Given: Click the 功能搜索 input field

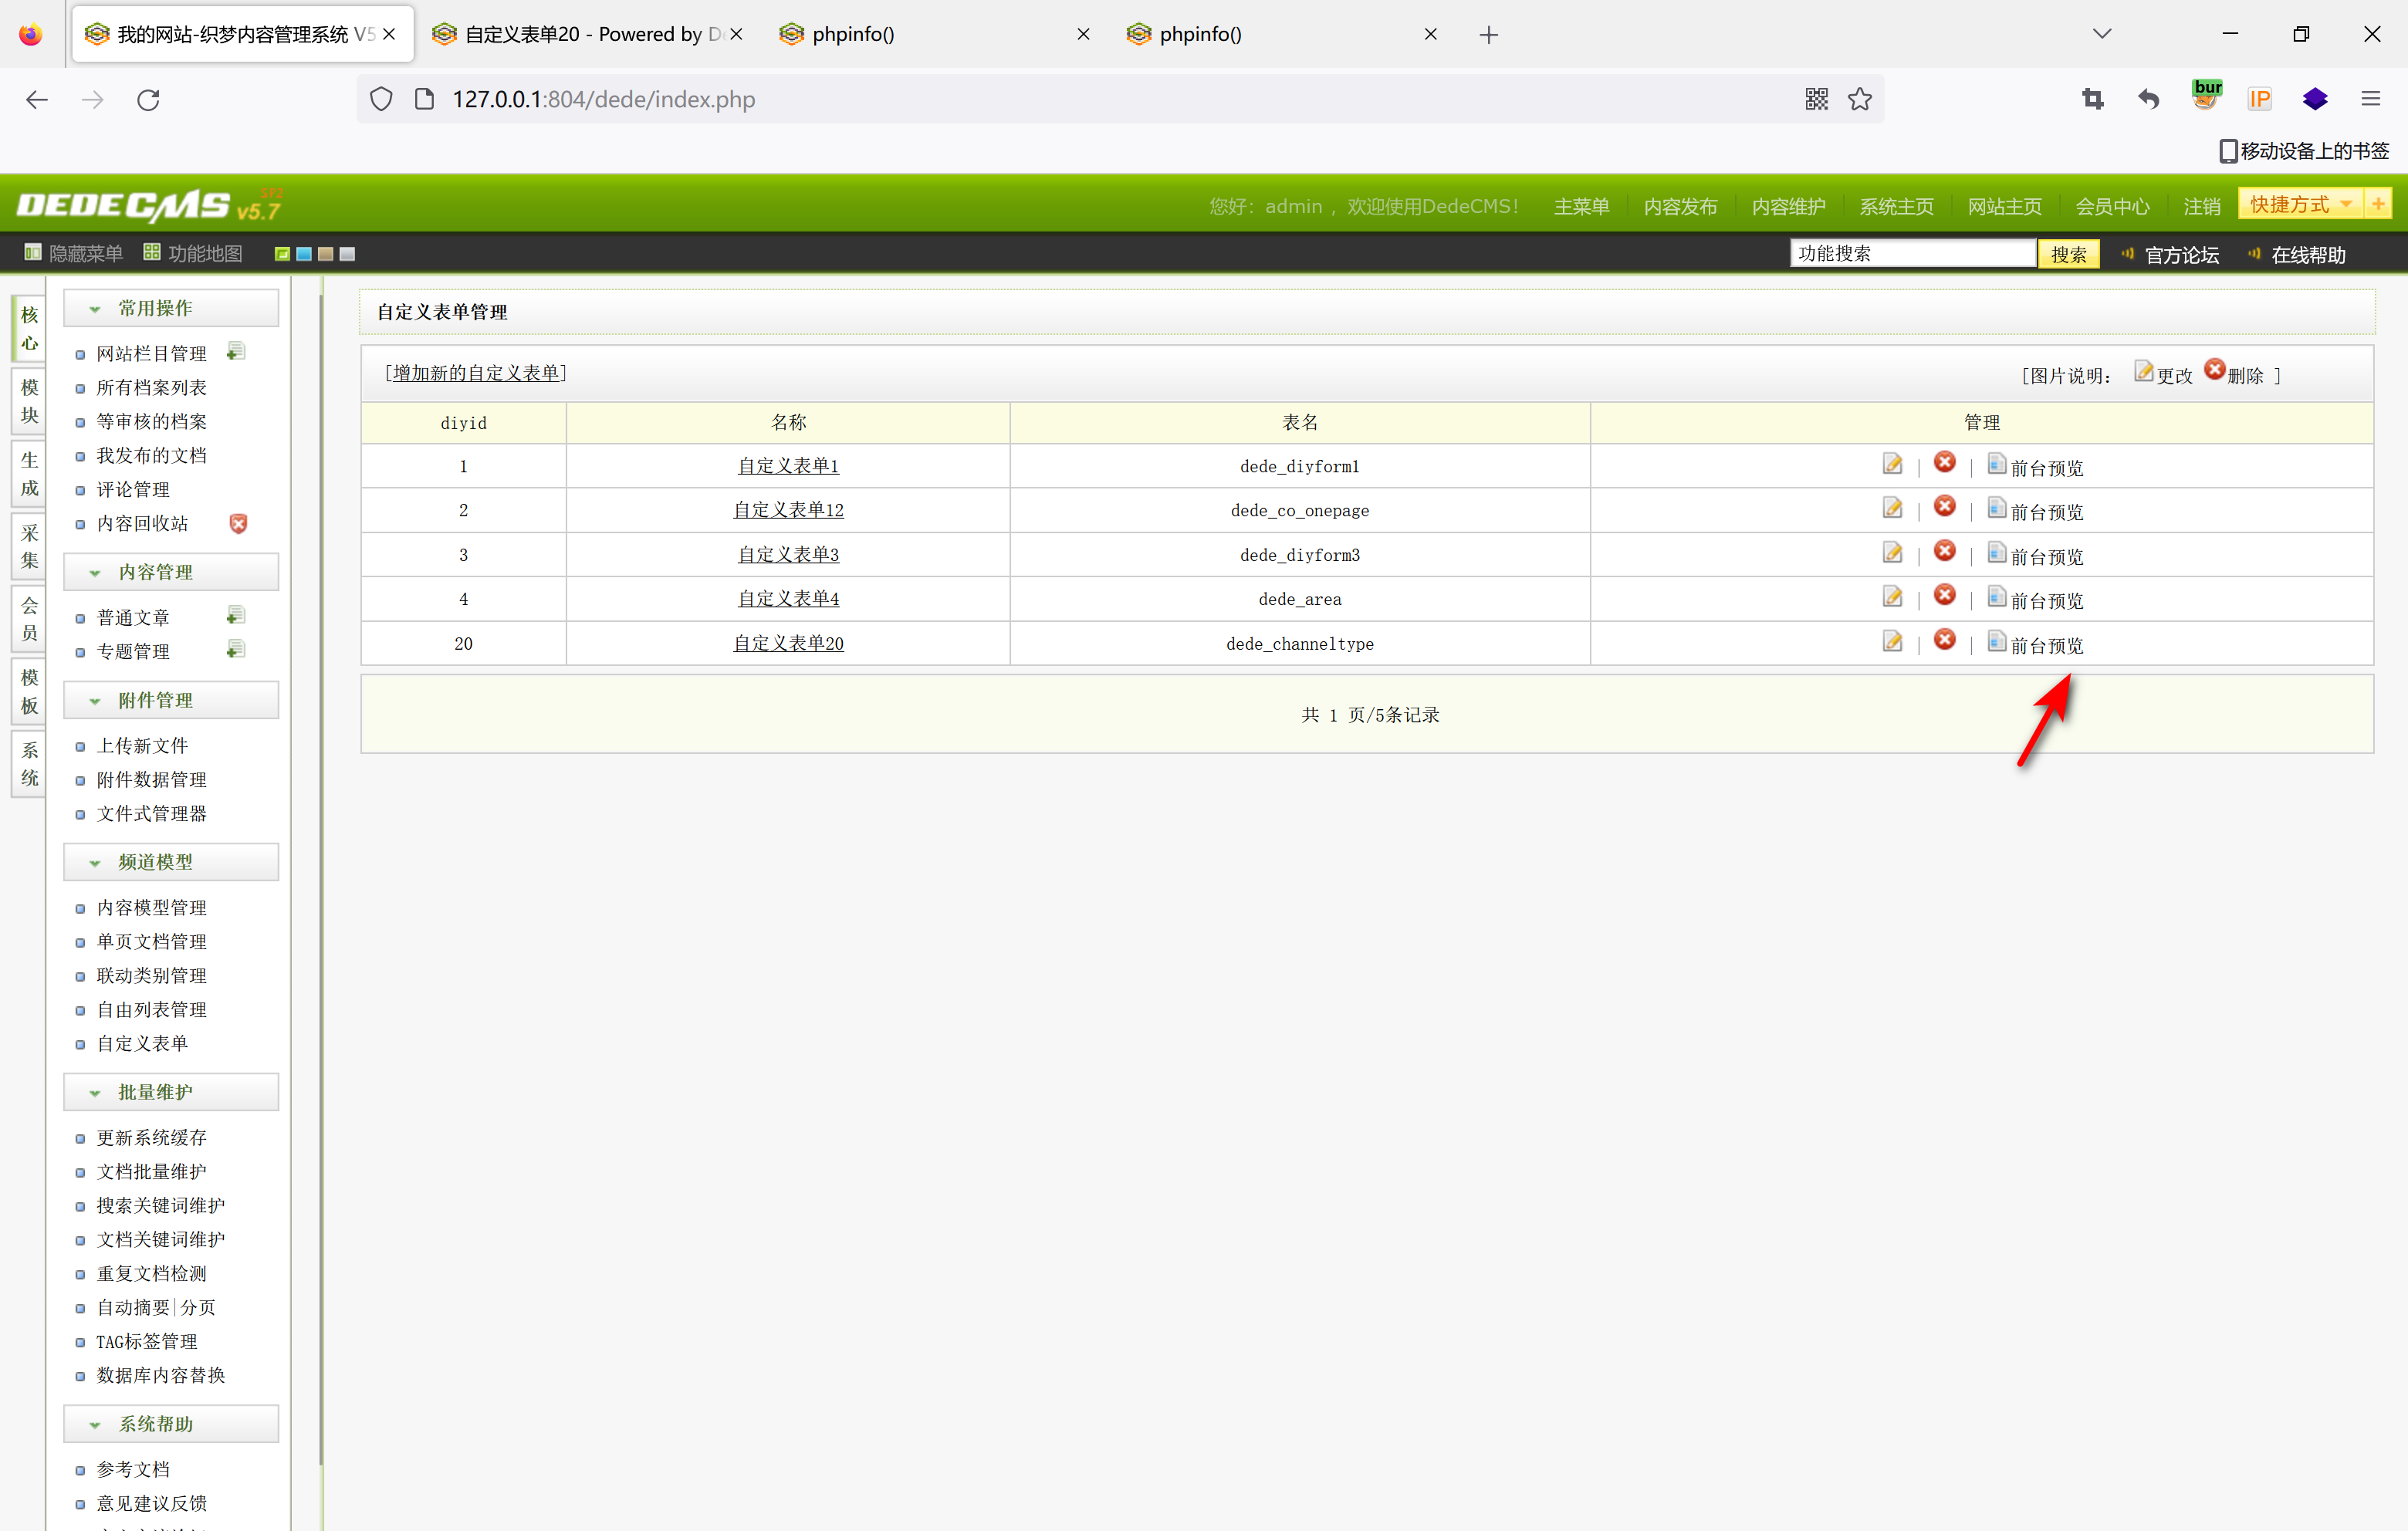Looking at the screenshot, I should [x=1912, y=254].
